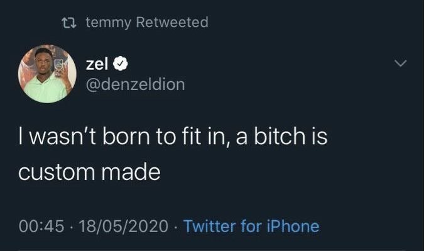The width and height of the screenshot is (424, 251).
Task: Click the "Retweeted" word in header
Action: point(172,22)
